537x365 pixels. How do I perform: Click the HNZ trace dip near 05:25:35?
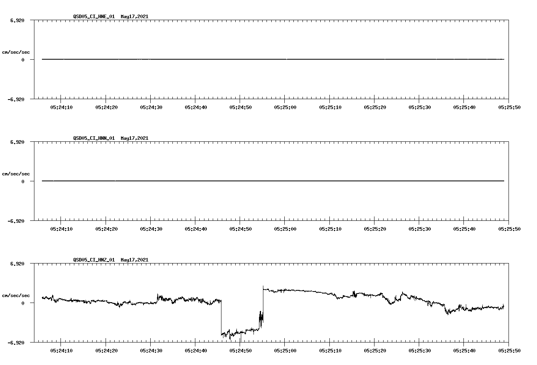[448, 313]
